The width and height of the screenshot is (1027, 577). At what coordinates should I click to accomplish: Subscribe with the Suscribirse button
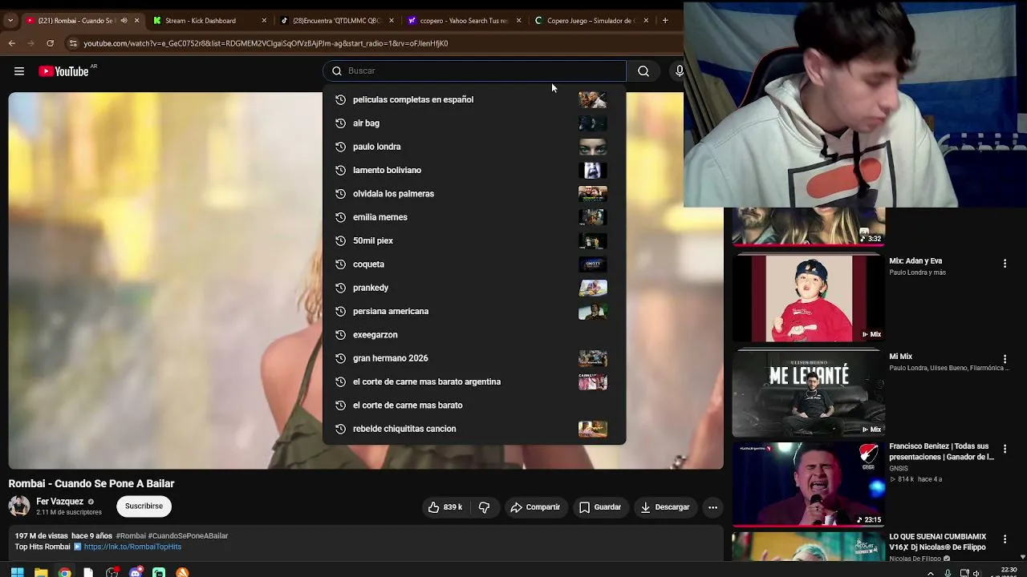click(144, 506)
